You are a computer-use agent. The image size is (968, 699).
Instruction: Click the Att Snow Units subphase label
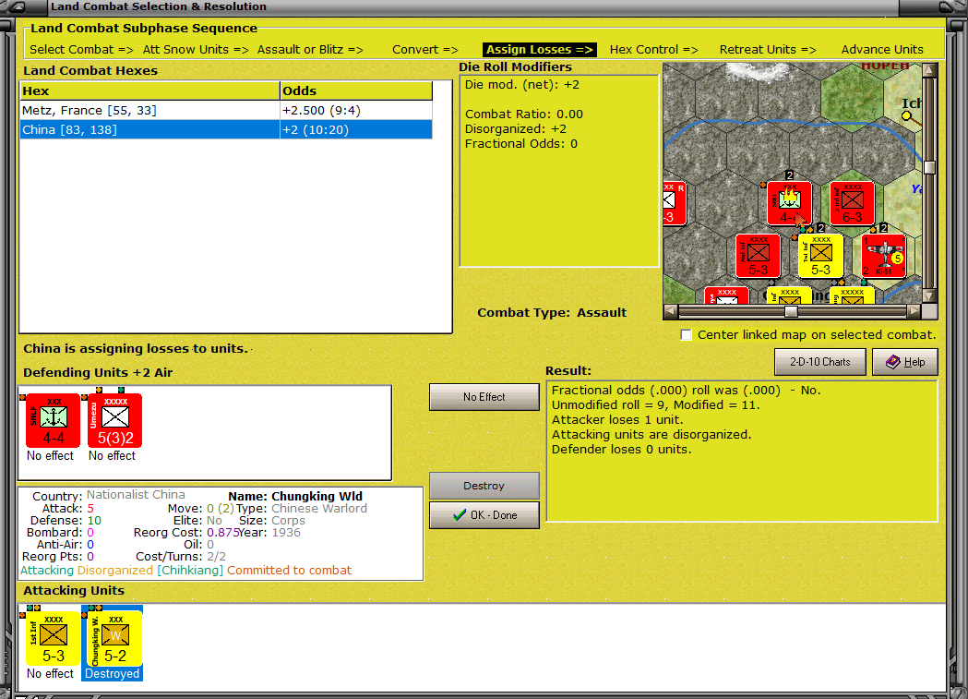coord(196,49)
